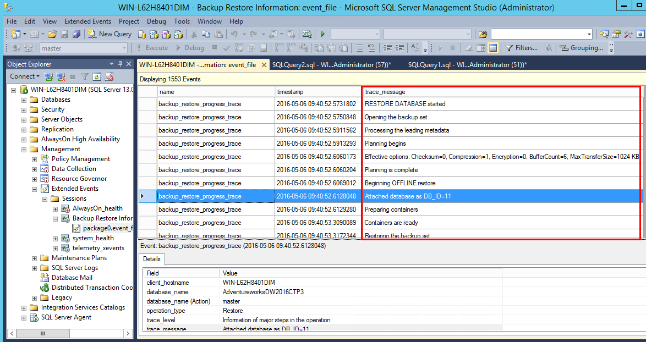Open the Tools menu
Viewport: 646px width, 342px height.
(x=182, y=21)
